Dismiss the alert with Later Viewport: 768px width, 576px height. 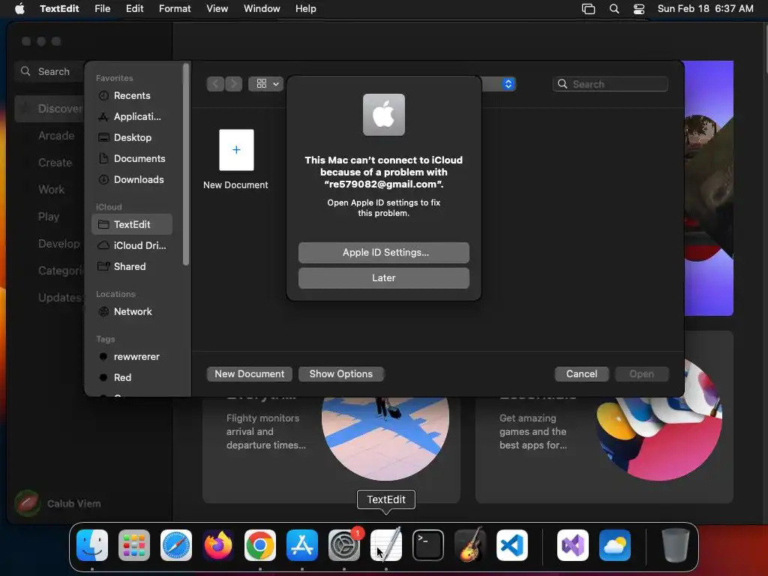(384, 278)
